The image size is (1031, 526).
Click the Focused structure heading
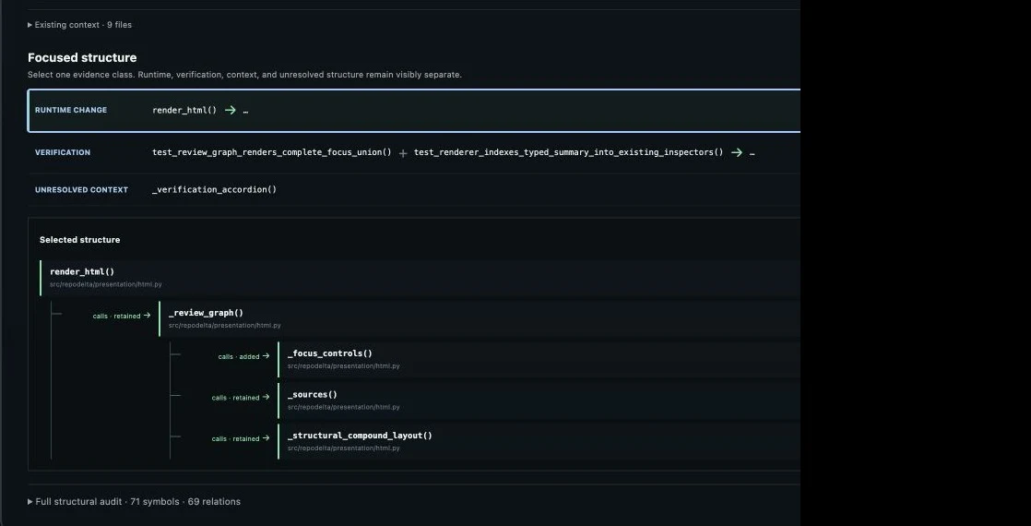click(82, 58)
